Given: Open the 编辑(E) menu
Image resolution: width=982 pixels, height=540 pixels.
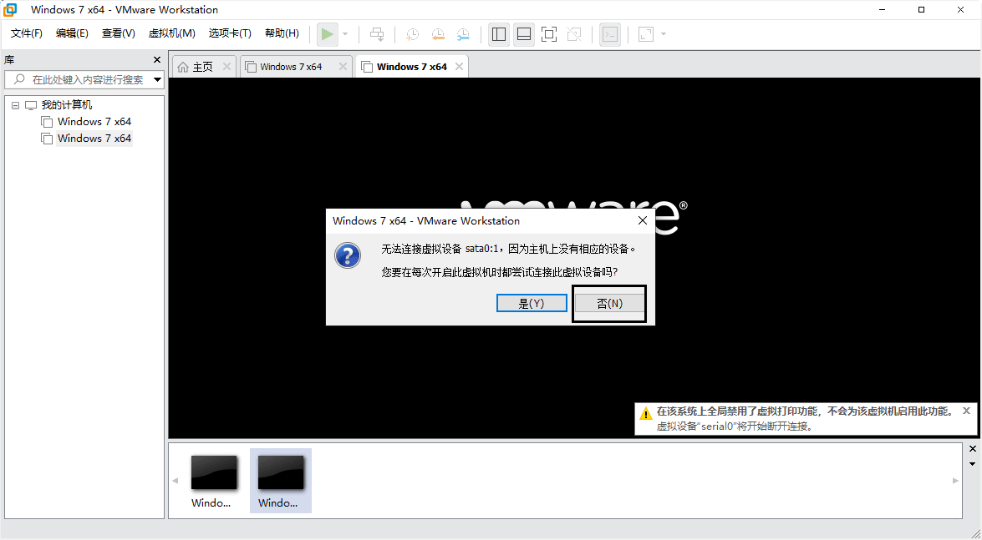Looking at the screenshot, I should coord(72,33).
